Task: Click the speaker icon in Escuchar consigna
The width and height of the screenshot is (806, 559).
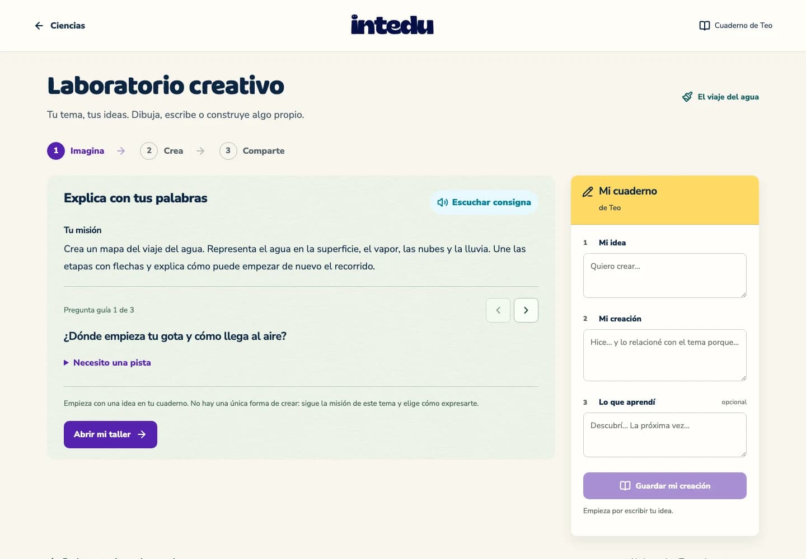Action: click(x=442, y=202)
